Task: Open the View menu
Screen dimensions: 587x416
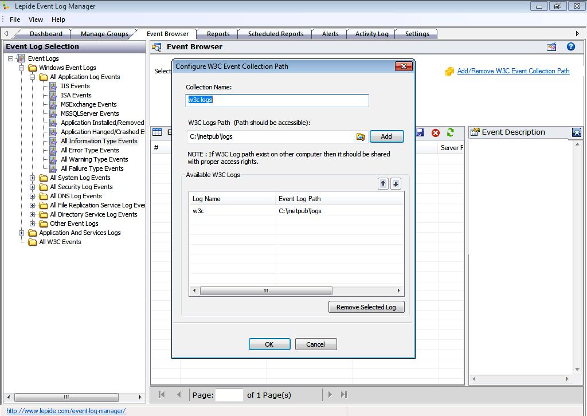Action: click(x=36, y=19)
